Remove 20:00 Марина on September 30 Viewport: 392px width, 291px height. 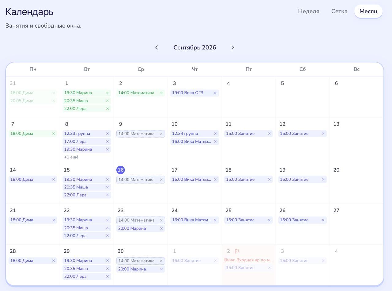(x=161, y=269)
